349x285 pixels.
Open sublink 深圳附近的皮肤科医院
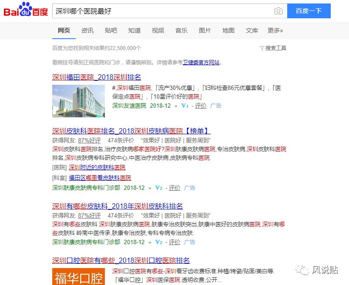[97, 167]
